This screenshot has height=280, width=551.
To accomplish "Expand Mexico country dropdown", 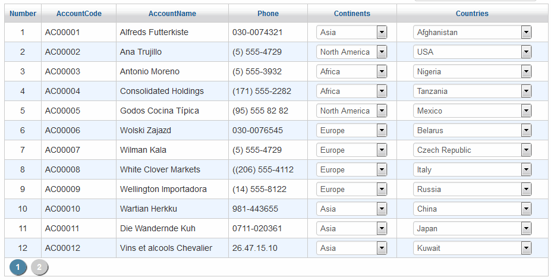I will (526, 111).
